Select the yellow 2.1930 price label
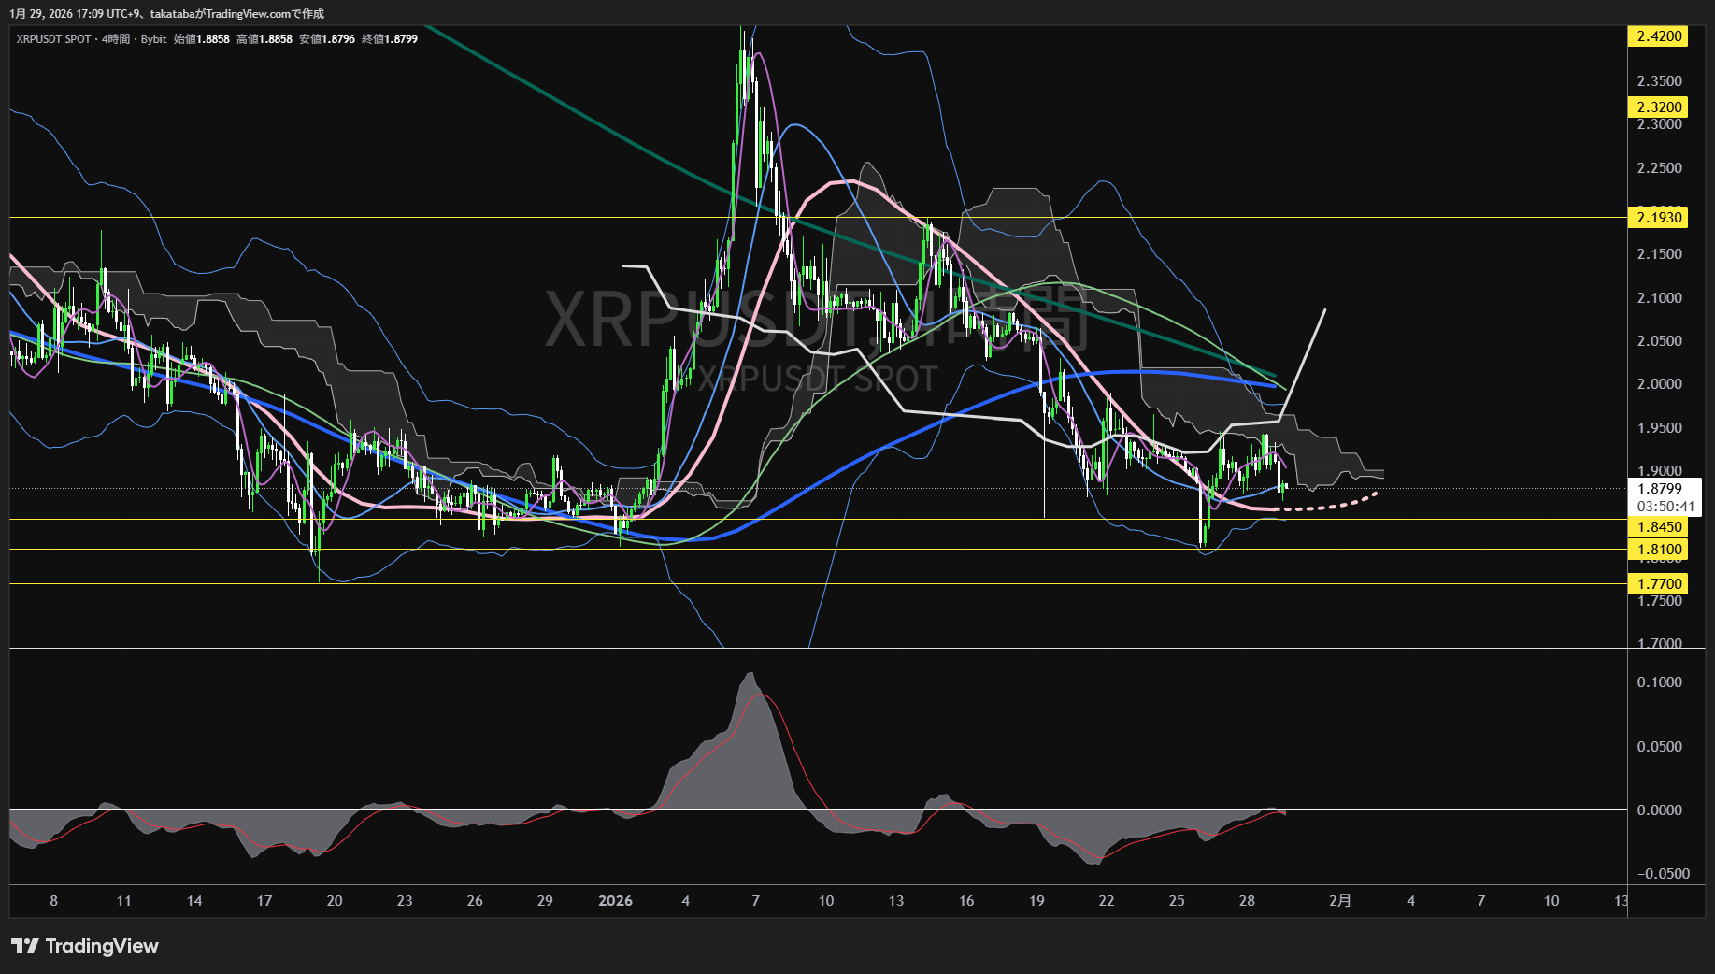1715x974 pixels. coord(1659,218)
